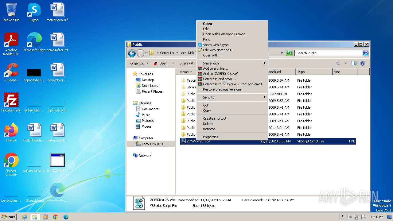Choose Share with Skype
The width and height of the screenshot is (393, 221).
pos(232,45)
